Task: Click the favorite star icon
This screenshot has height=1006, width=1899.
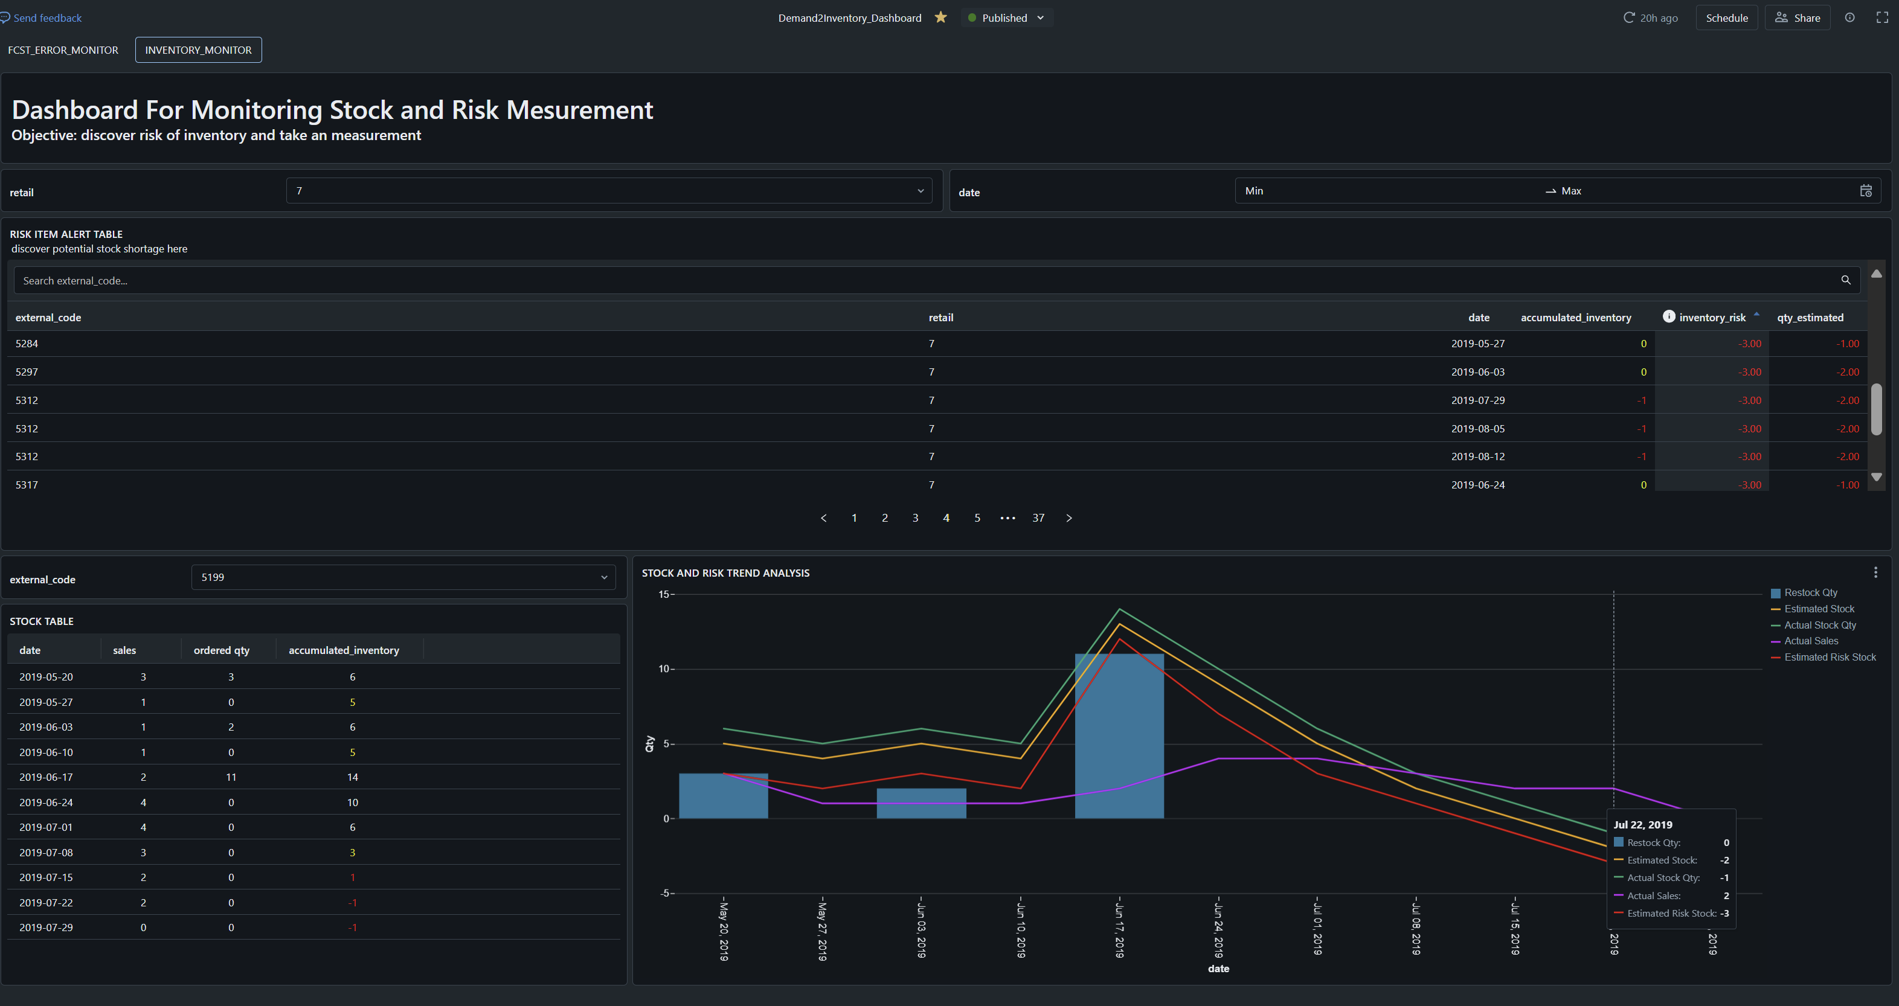Action: (940, 18)
